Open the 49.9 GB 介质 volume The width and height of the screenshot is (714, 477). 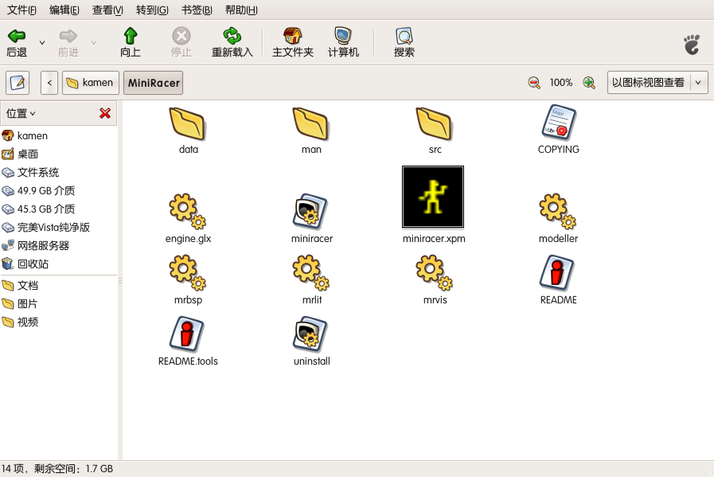point(58,190)
